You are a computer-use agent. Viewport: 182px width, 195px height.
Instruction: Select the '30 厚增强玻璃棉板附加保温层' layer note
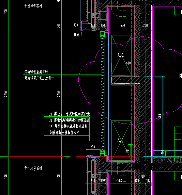tap(70, 120)
